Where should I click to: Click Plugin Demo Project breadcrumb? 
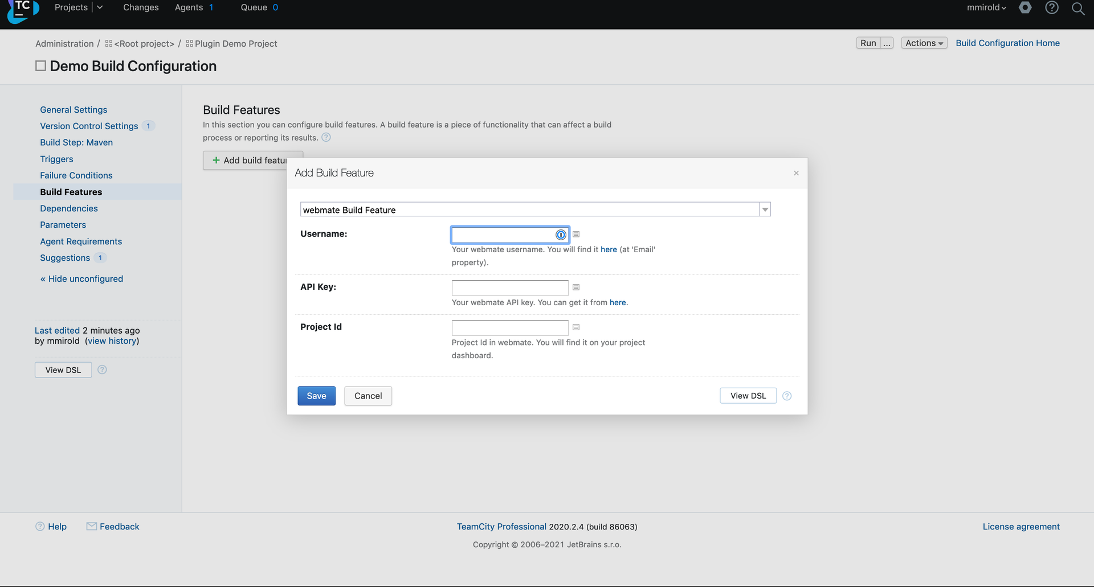point(236,44)
